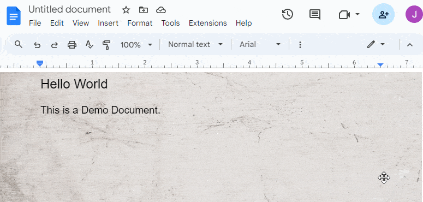Open the pencil editing mode dropdown

click(376, 44)
